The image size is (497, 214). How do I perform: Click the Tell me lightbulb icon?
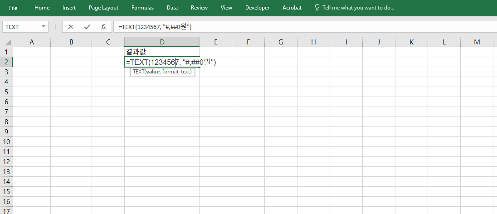coord(317,8)
